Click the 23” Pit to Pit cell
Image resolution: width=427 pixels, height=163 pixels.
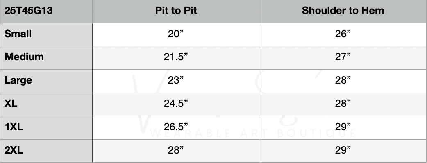click(176, 81)
